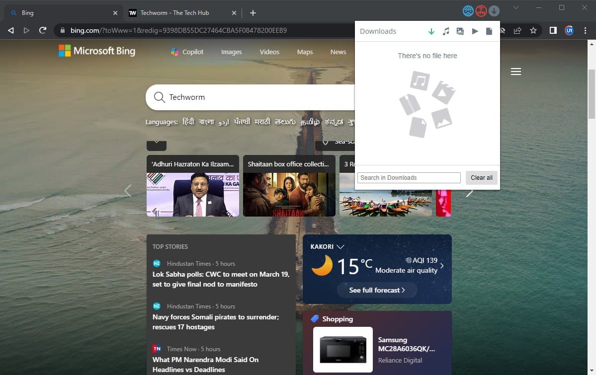Click the page vertical scrollbar thumb
The width and height of the screenshot is (596, 375).
591,93
